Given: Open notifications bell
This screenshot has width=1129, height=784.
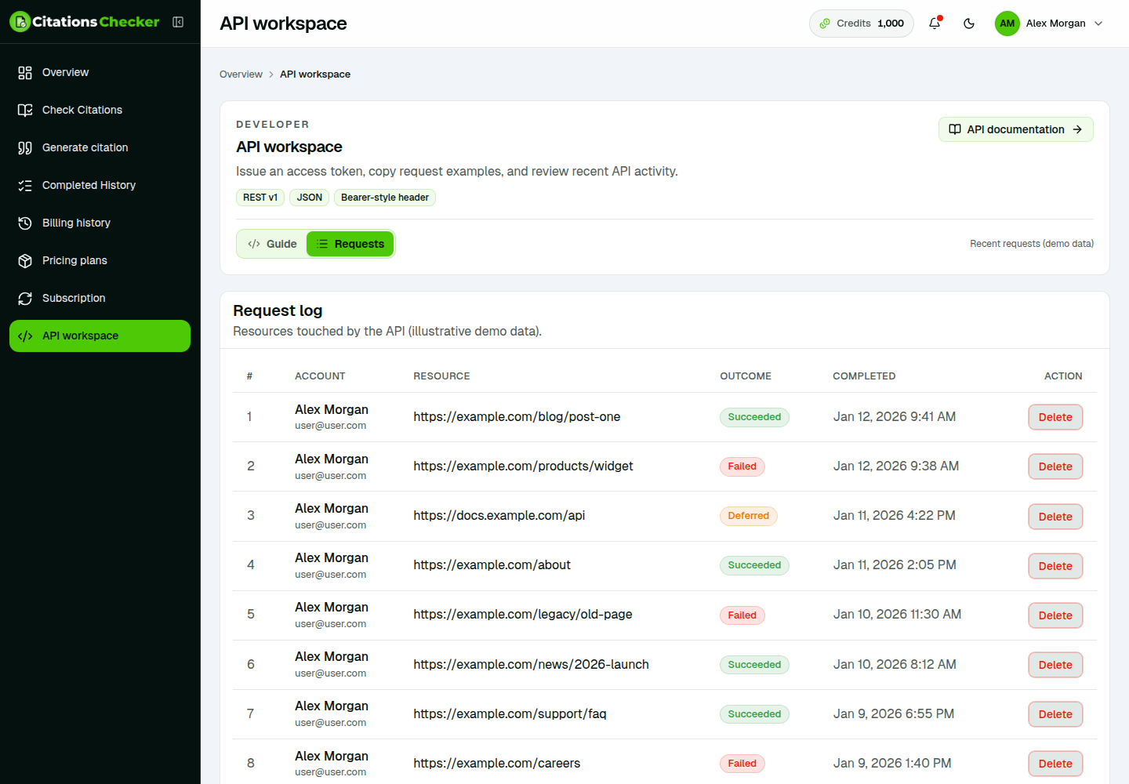Looking at the screenshot, I should (x=935, y=24).
